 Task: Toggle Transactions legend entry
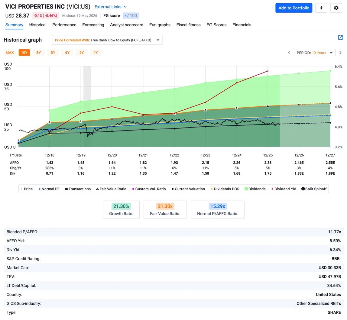(x=78, y=189)
